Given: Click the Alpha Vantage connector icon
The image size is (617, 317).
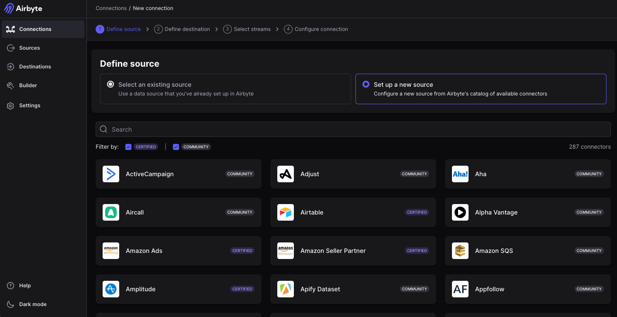Looking at the screenshot, I should point(460,212).
